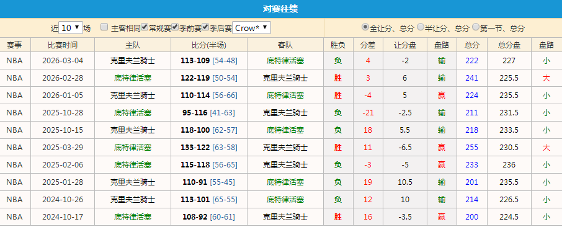Click the total points value 222
This screenshot has height=227, width=562.
(471, 61)
